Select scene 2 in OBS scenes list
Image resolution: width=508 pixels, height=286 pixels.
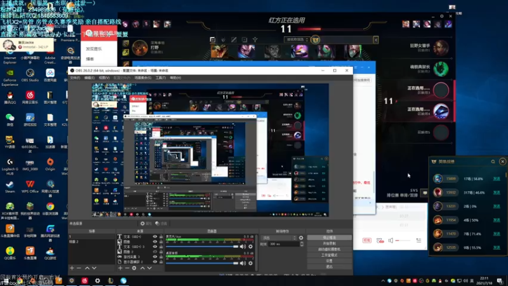click(x=92, y=242)
